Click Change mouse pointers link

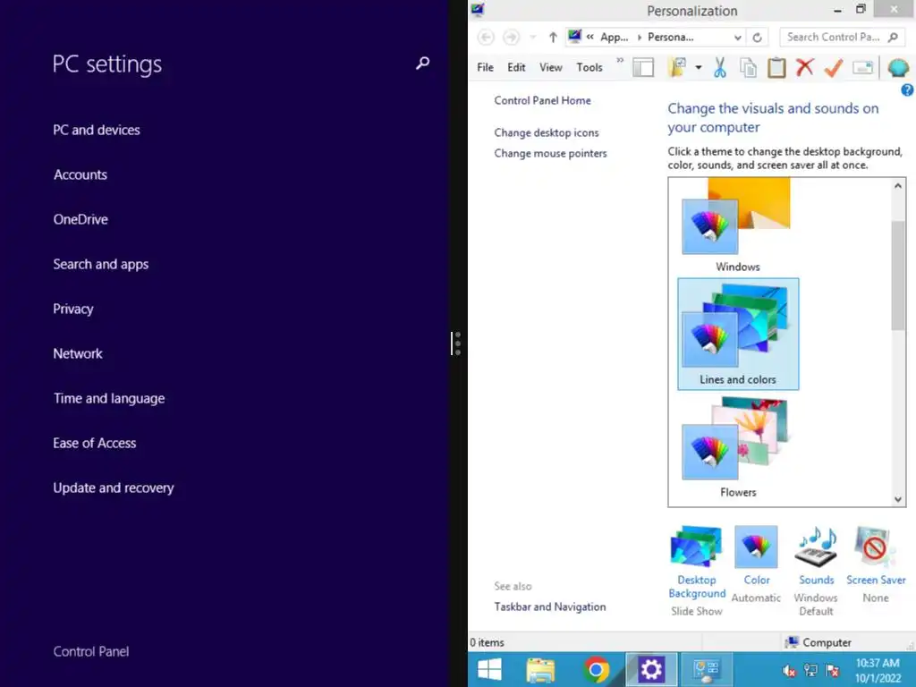click(550, 153)
